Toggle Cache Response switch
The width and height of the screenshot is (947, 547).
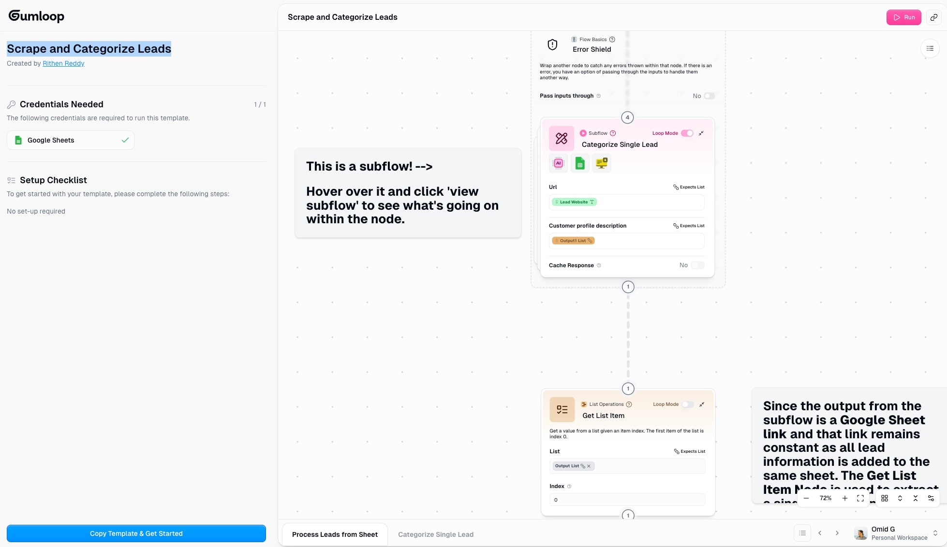[x=697, y=265]
